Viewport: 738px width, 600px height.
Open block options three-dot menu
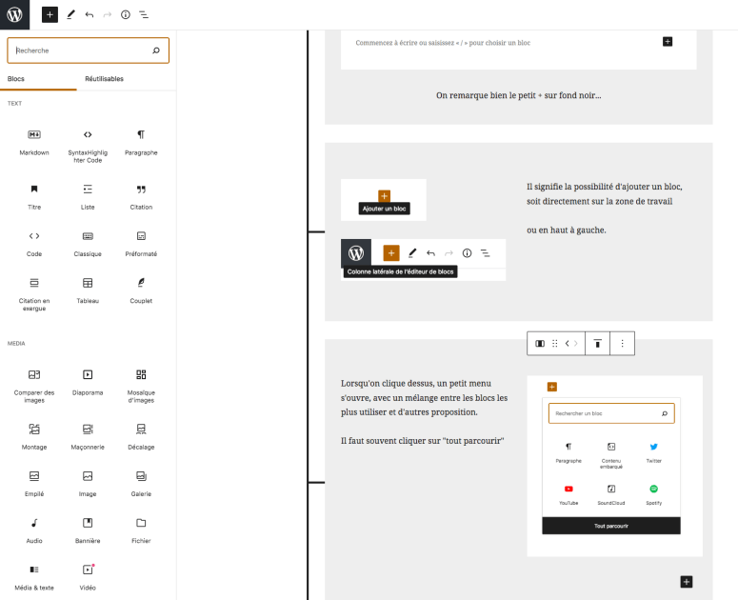pyautogui.click(x=622, y=343)
